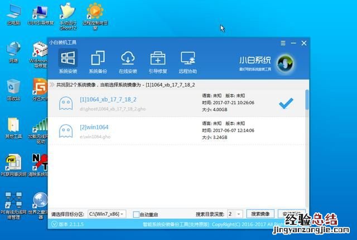Viewport: 357px width, 240px height.
Task: Click the double-chevron icon before 共找到2个系统镜像
Action: [52, 85]
